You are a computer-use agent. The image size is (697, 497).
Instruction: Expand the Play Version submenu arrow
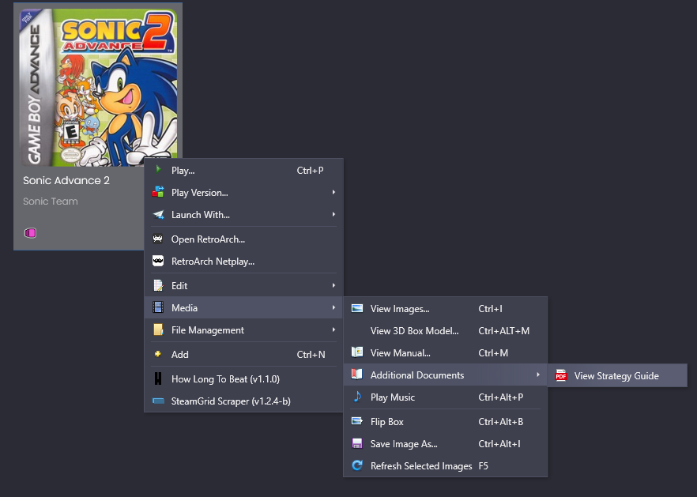(x=333, y=192)
